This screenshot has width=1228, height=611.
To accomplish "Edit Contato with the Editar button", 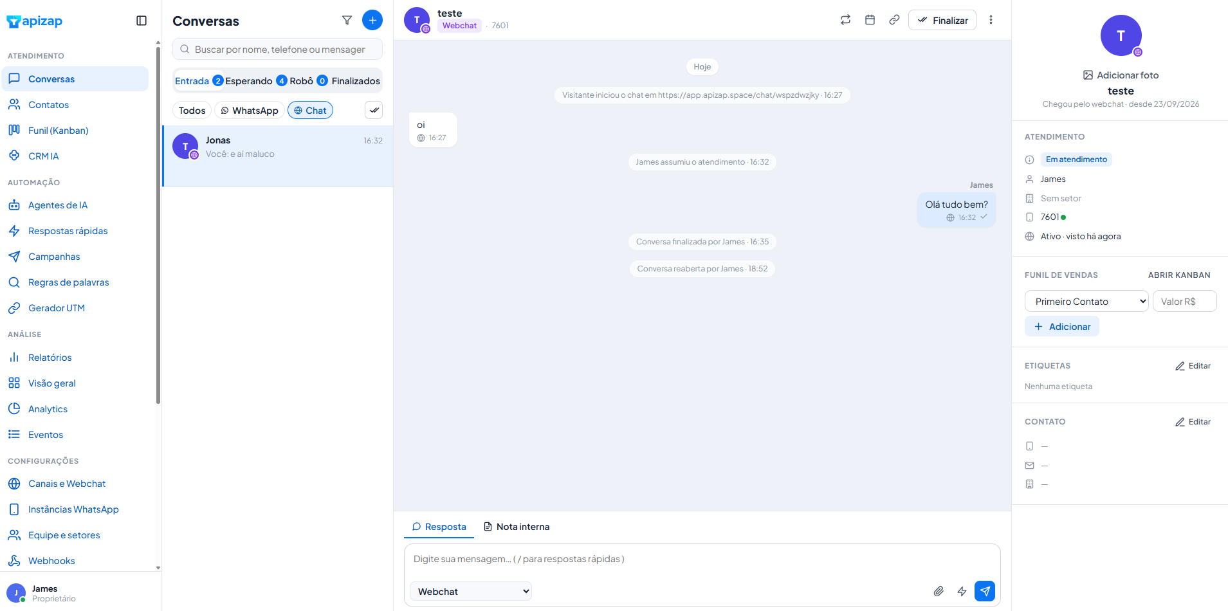I will [x=1193, y=422].
